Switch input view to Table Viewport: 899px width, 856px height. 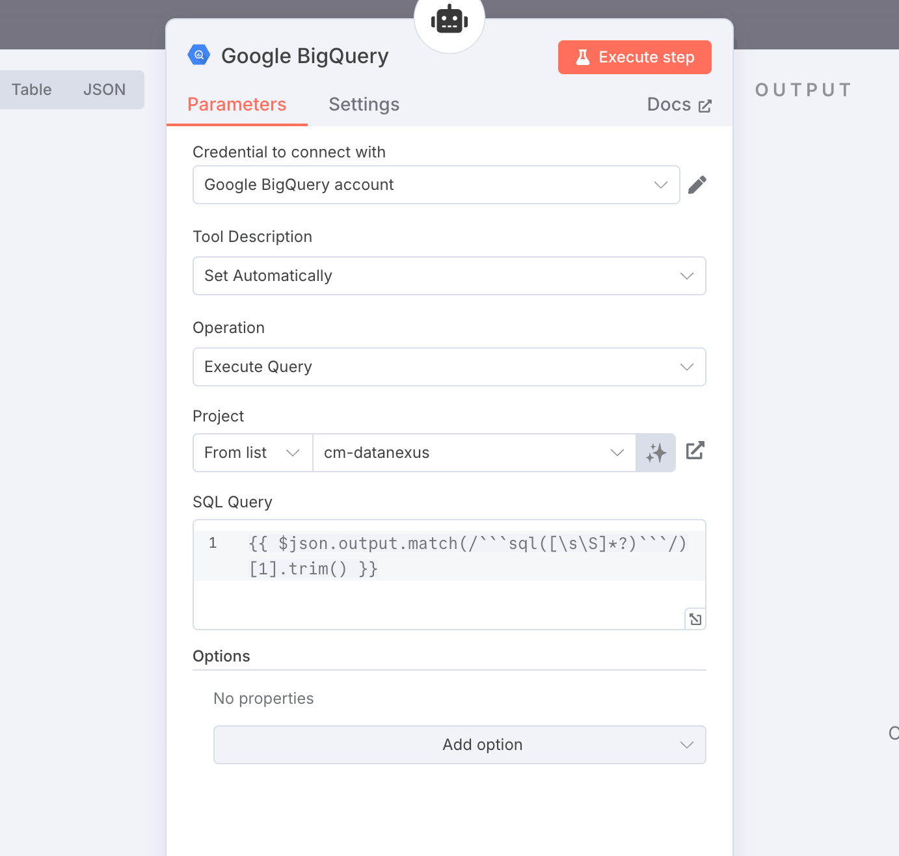(31, 90)
